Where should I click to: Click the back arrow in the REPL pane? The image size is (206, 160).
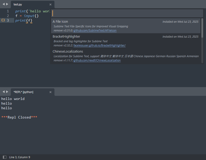(3, 92)
